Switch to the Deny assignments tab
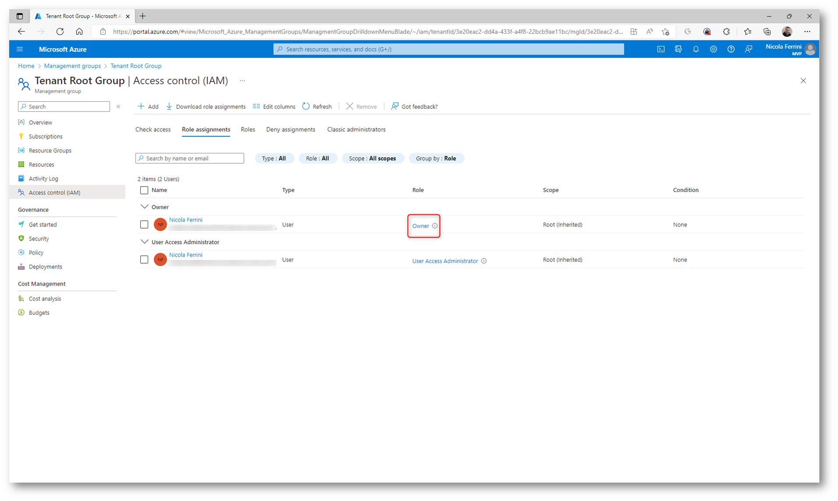 [x=290, y=130]
